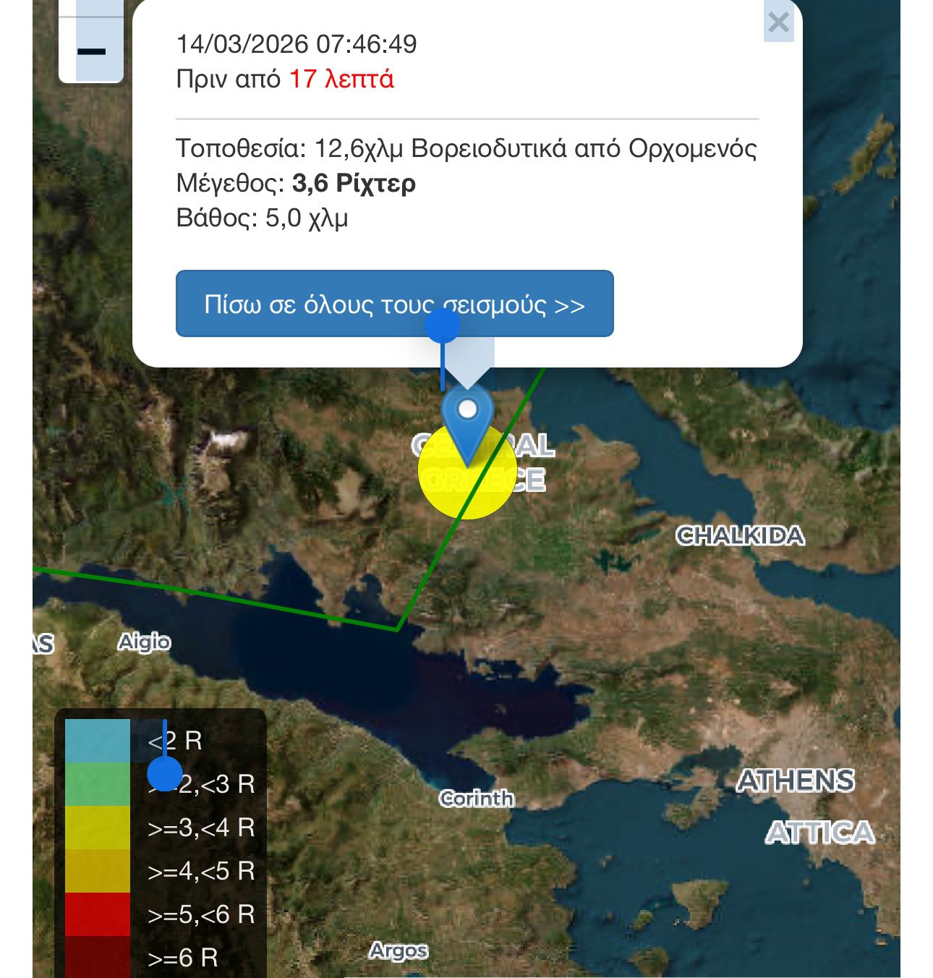
Task: Tap the upper blue text selection handle
Action: coord(443,326)
